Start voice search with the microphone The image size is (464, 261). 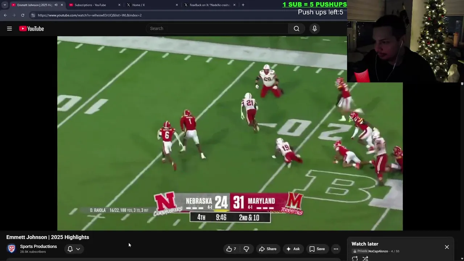click(x=315, y=29)
